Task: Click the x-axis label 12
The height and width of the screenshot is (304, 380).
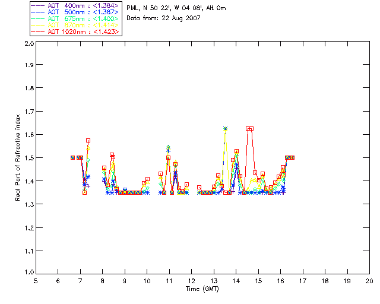Action: coord(191,281)
